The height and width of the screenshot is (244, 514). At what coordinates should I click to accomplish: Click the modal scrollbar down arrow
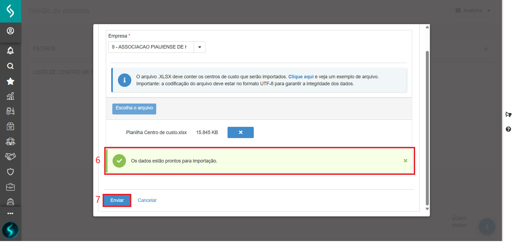click(427, 209)
